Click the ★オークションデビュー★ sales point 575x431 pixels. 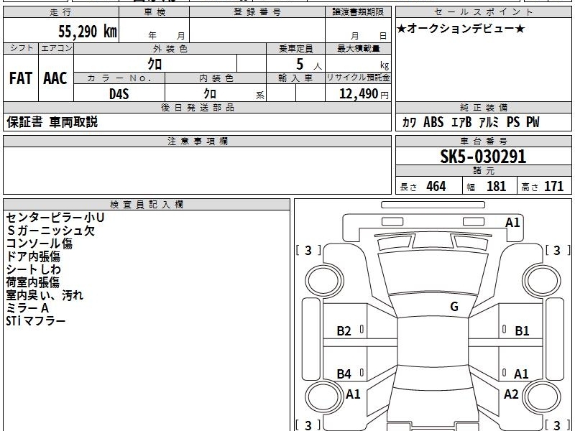(x=461, y=29)
